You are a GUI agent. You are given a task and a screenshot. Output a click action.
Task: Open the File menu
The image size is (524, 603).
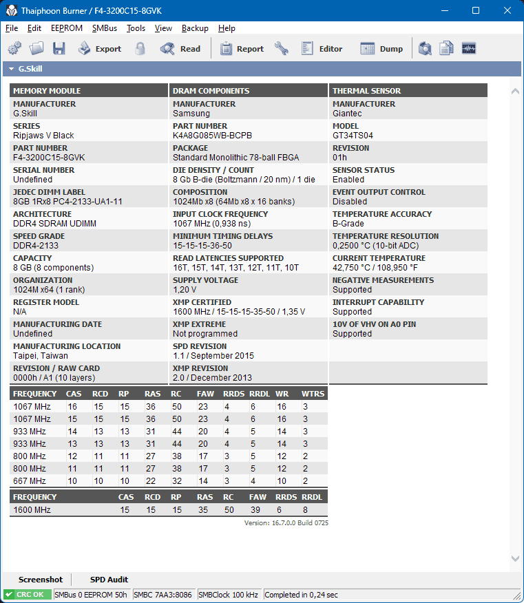point(12,28)
